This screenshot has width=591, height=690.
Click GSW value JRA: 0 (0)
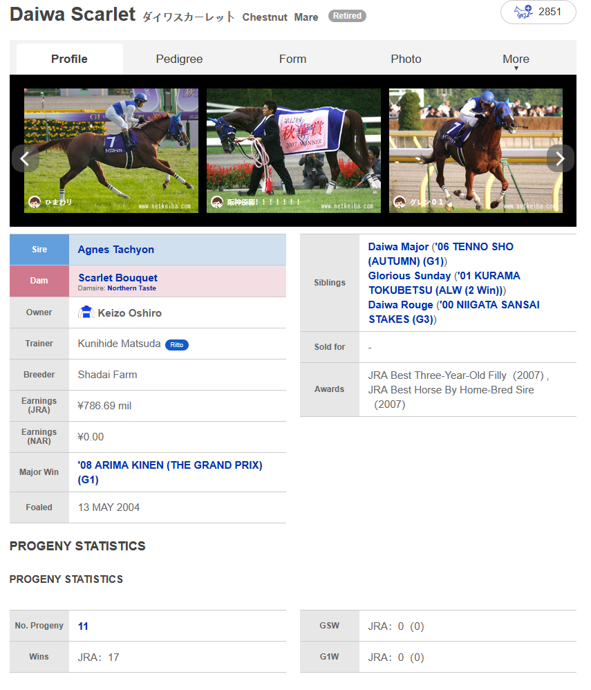point(396,626)
